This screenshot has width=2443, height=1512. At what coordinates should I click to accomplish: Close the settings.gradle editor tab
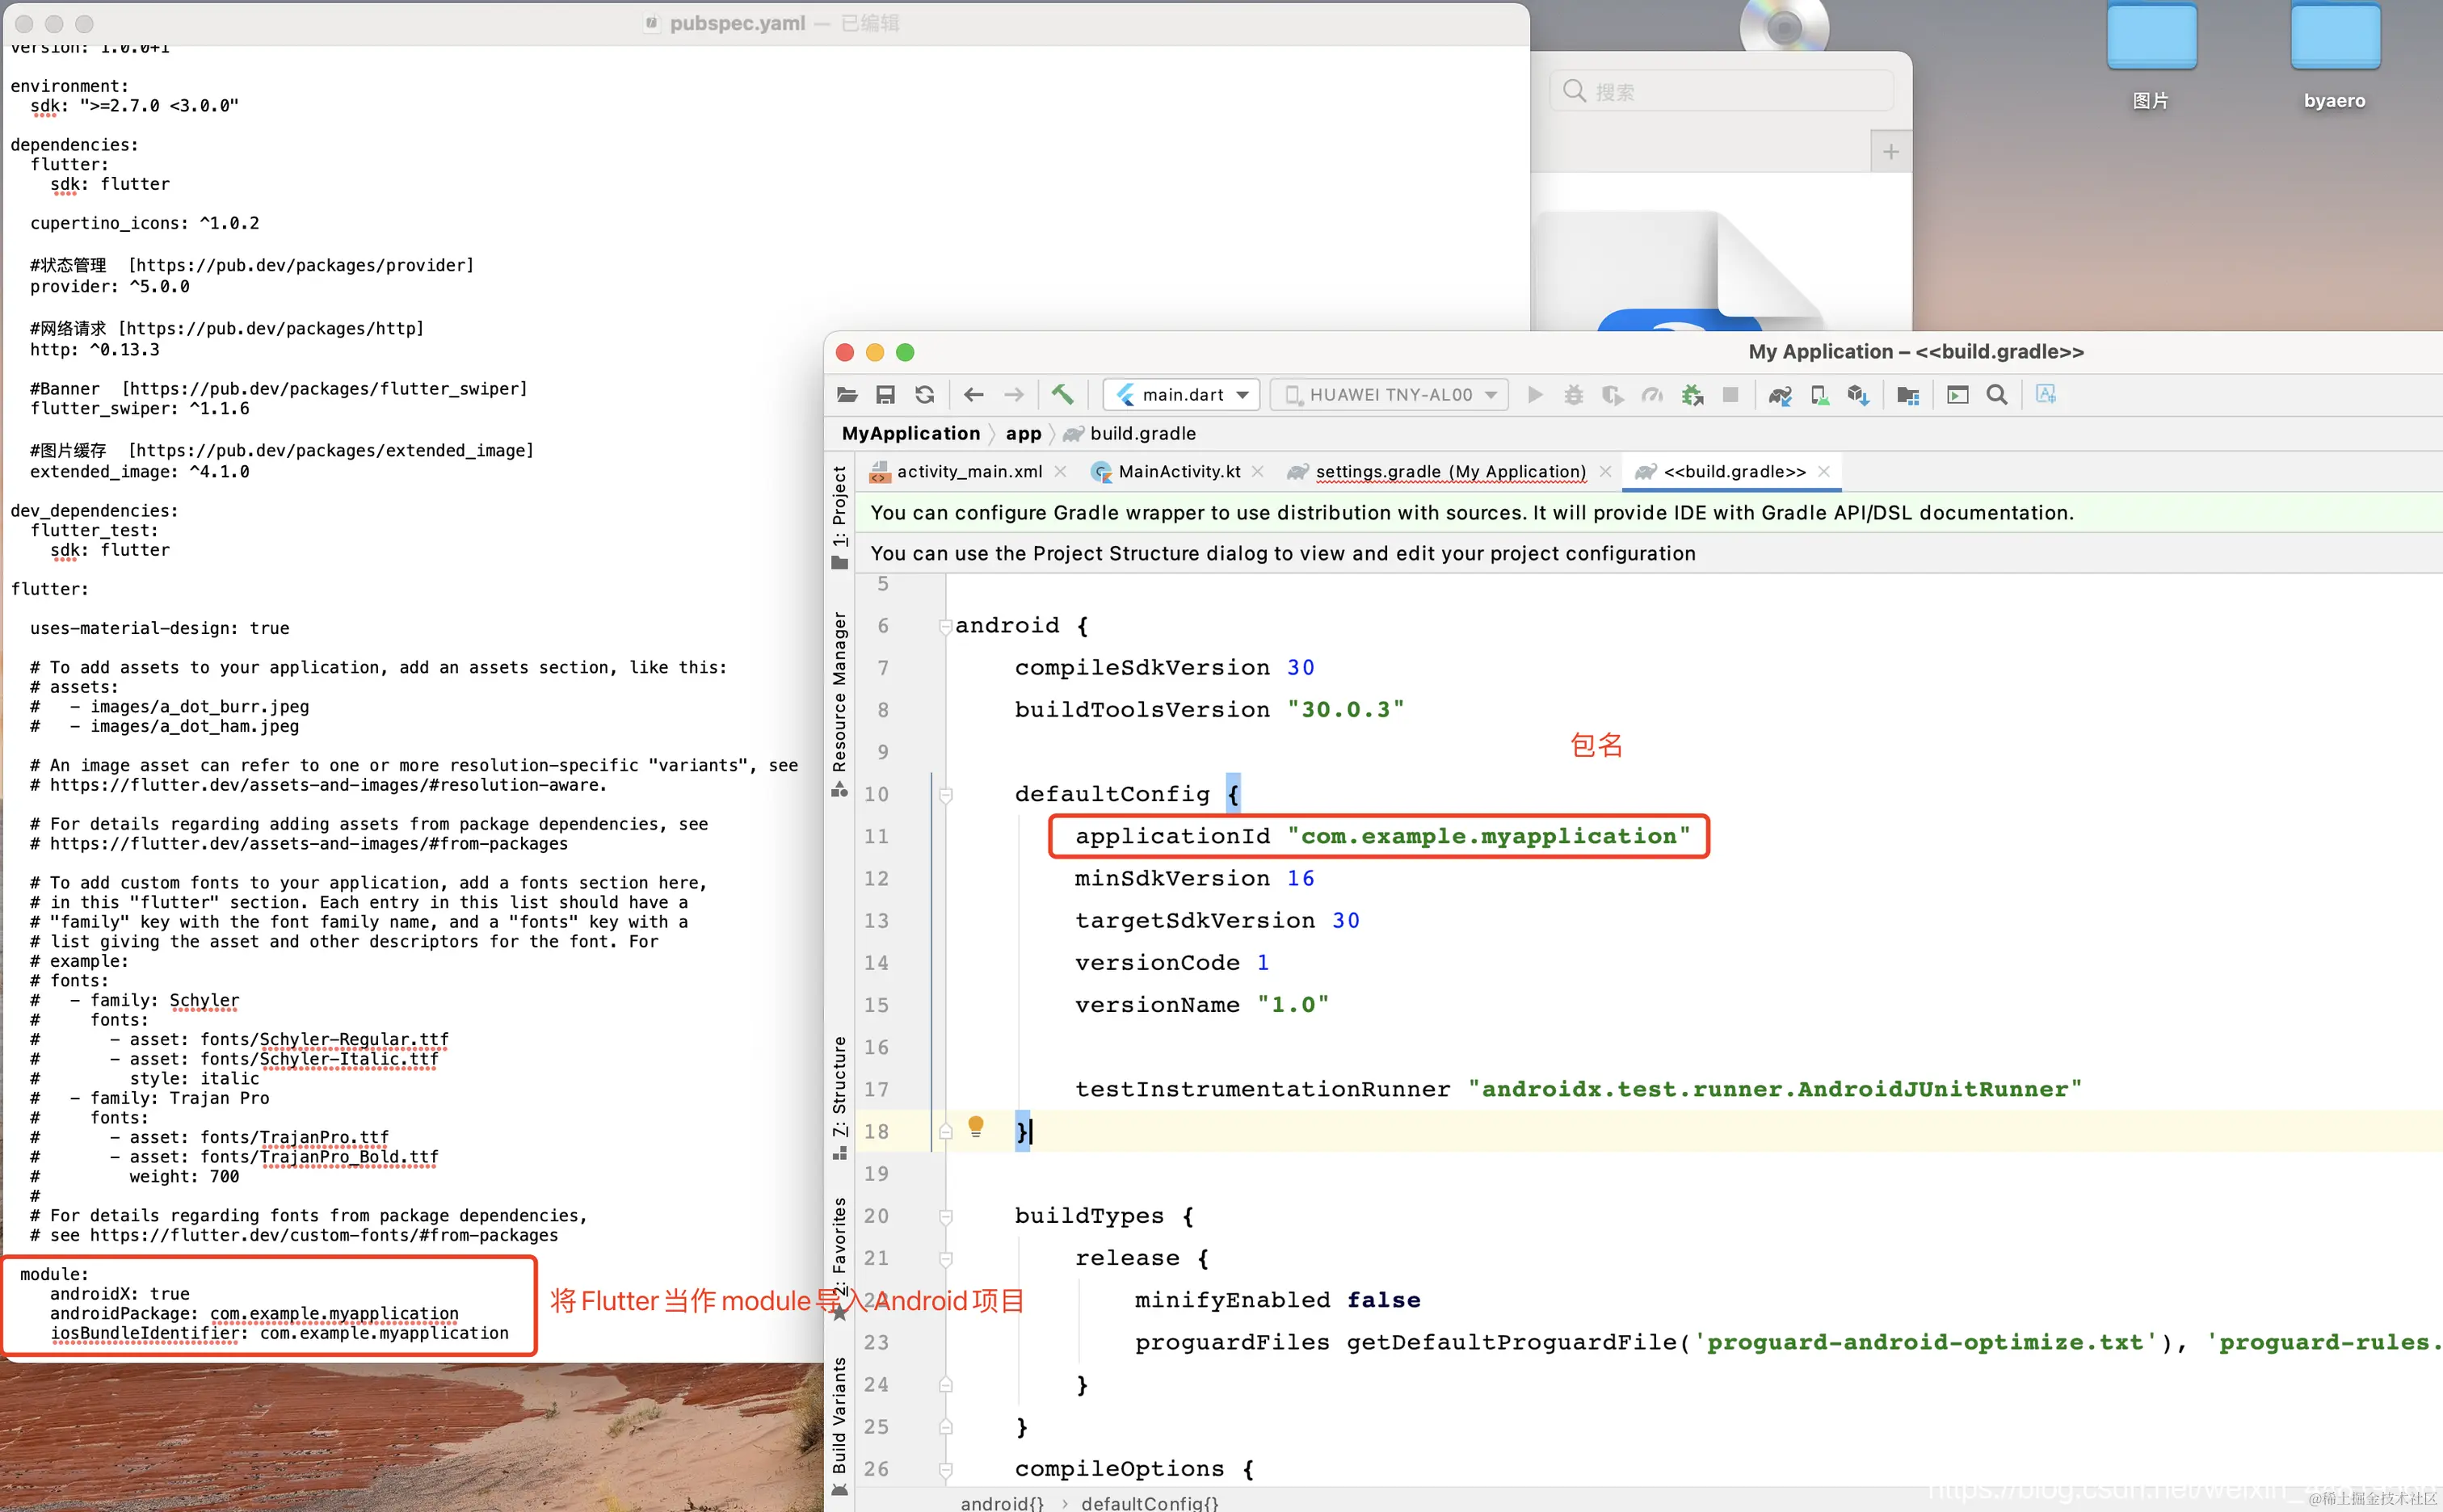pyautogui.click(x=1605, y=472)
